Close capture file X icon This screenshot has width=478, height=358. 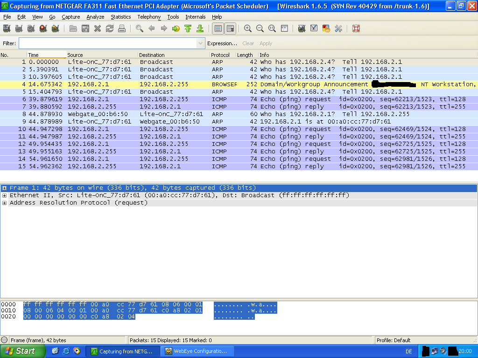pyautogui.click(x=98, y=28)
